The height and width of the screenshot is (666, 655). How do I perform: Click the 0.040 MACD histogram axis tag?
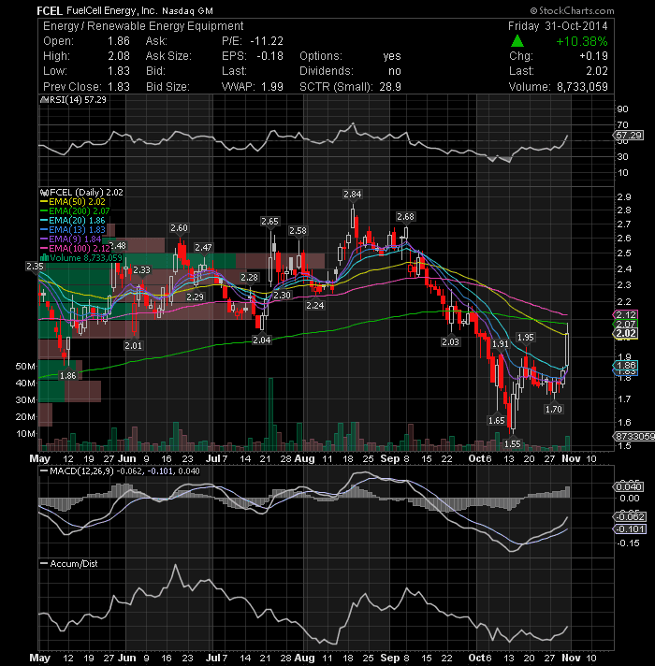629,486
